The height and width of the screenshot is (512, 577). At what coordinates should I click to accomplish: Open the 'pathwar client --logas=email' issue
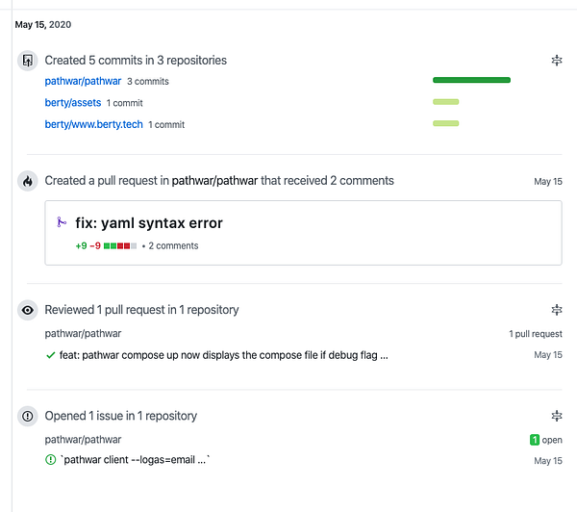[136, 460]
